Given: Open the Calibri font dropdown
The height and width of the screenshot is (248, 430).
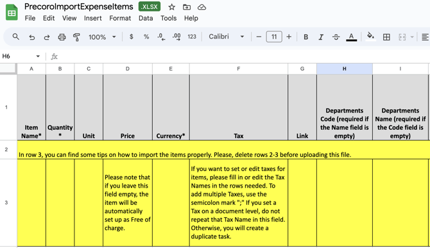Looking at the screenshot, I should [x=227, y=37].
